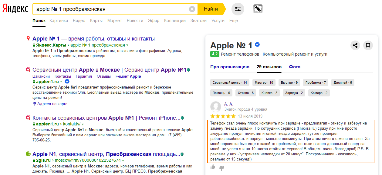Filter reviews by Дисплей · 6 tag

click(x=343, y=83)
